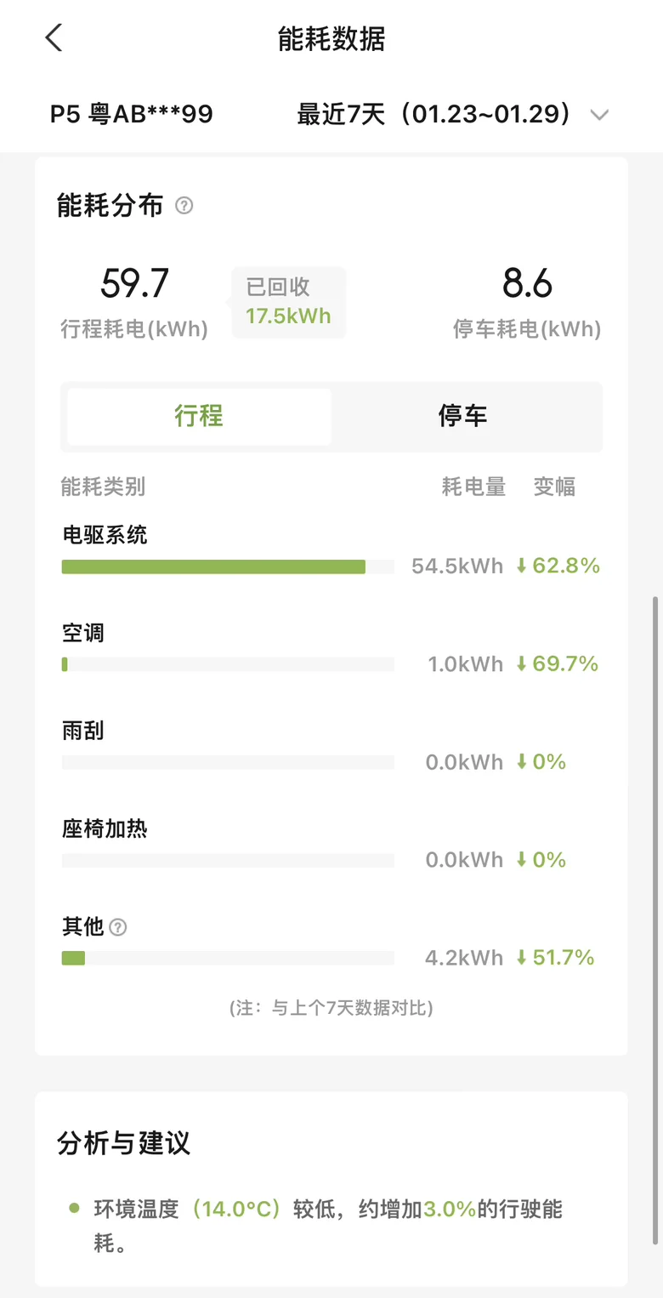The image size is (663, 1298).
Task: Expand the date range chevron
Action: click(x=600, y=115)
